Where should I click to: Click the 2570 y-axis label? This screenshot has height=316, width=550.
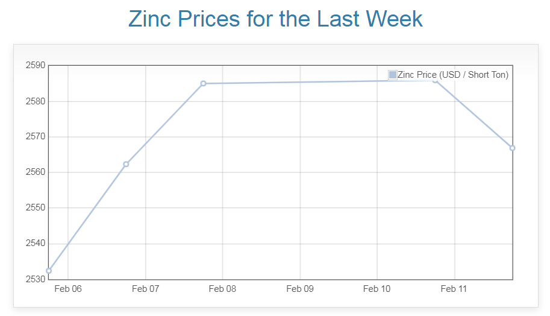[x=36, y=137]
